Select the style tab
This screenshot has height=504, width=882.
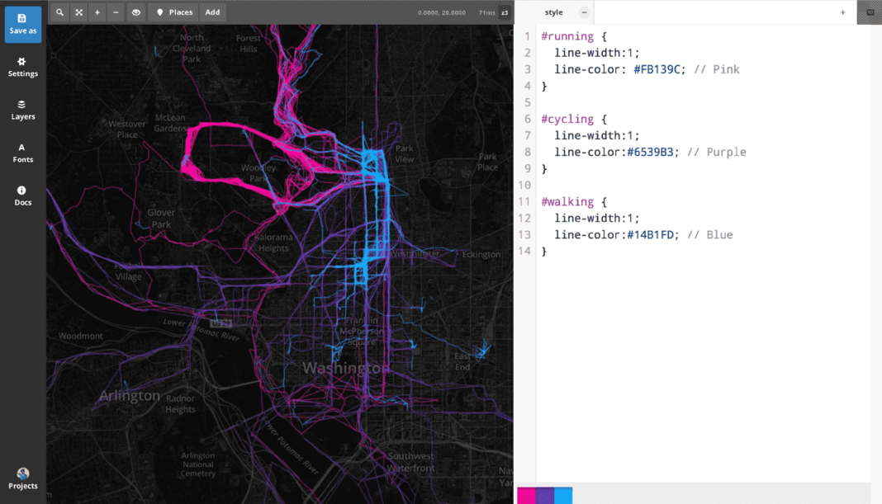click(x=553, y=12)
